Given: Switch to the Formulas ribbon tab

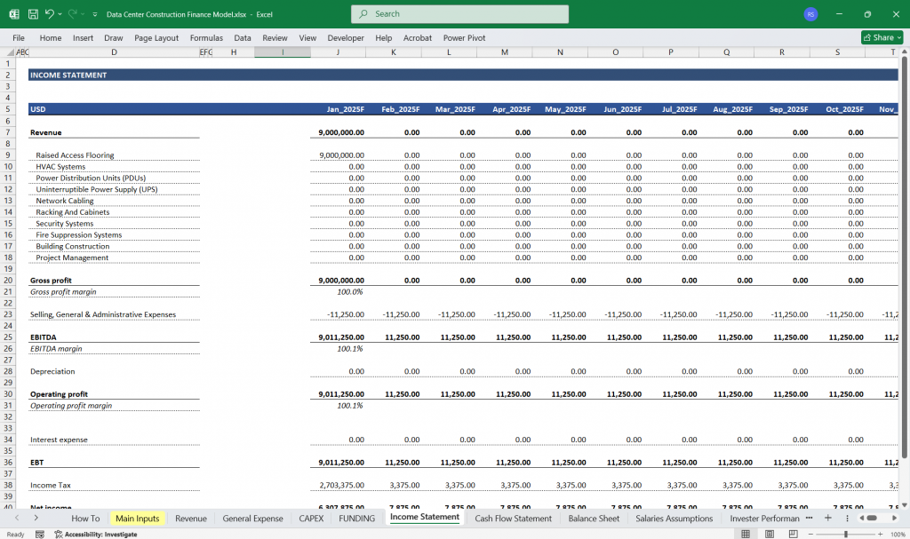Looking at the screenshot, I should (x=206, y=37).
